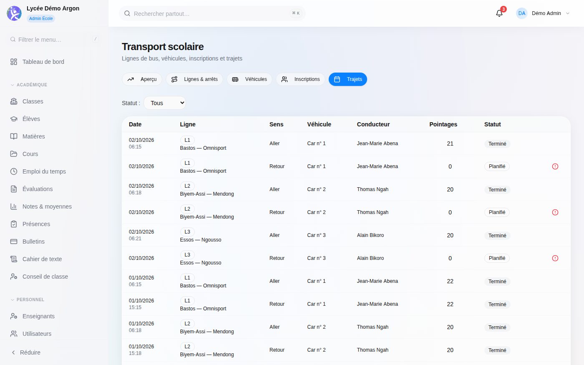Screen dimensions: 584x365
Task: Click the Cours folder icon
Action: [14, 154]
